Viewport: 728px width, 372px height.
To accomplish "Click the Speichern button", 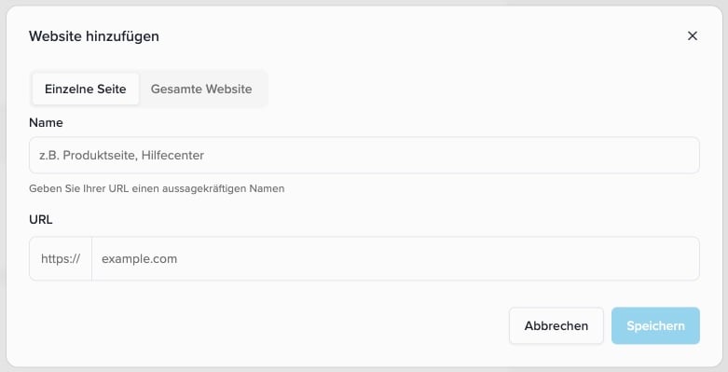I will [655, 325].
